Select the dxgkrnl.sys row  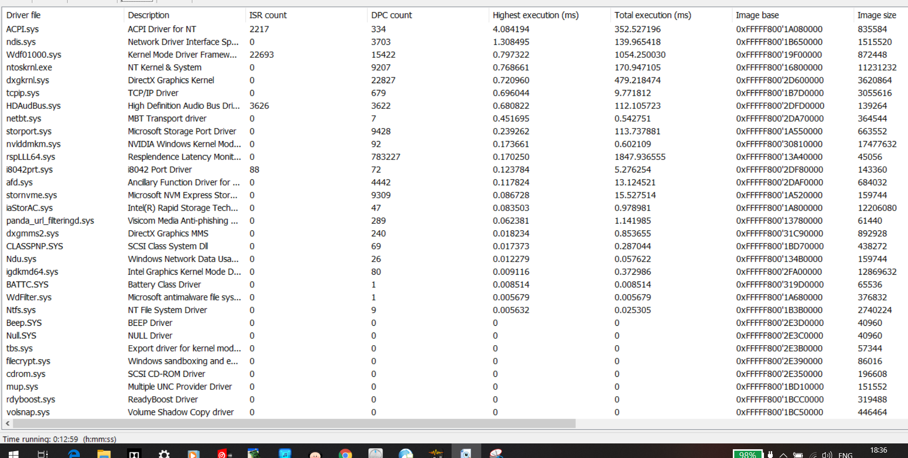click(455, 80)
